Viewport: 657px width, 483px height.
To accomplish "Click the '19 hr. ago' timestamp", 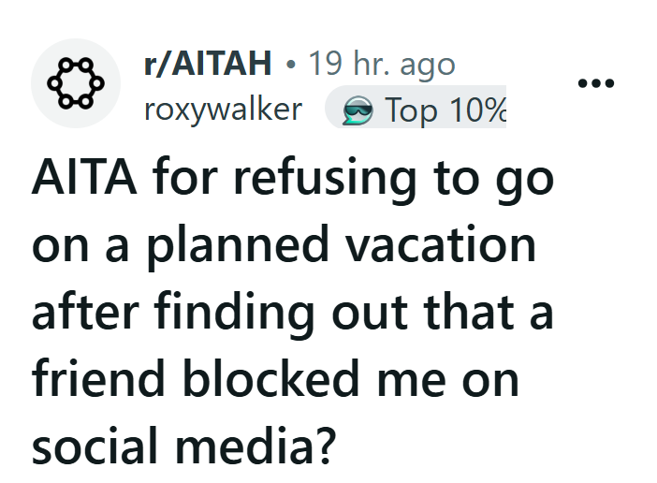I will [381, 65].
